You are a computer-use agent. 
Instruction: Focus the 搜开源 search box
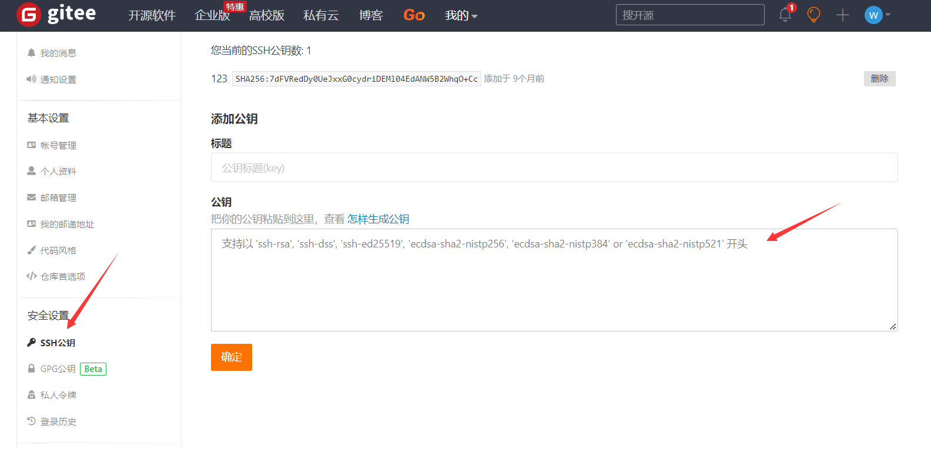689,15
